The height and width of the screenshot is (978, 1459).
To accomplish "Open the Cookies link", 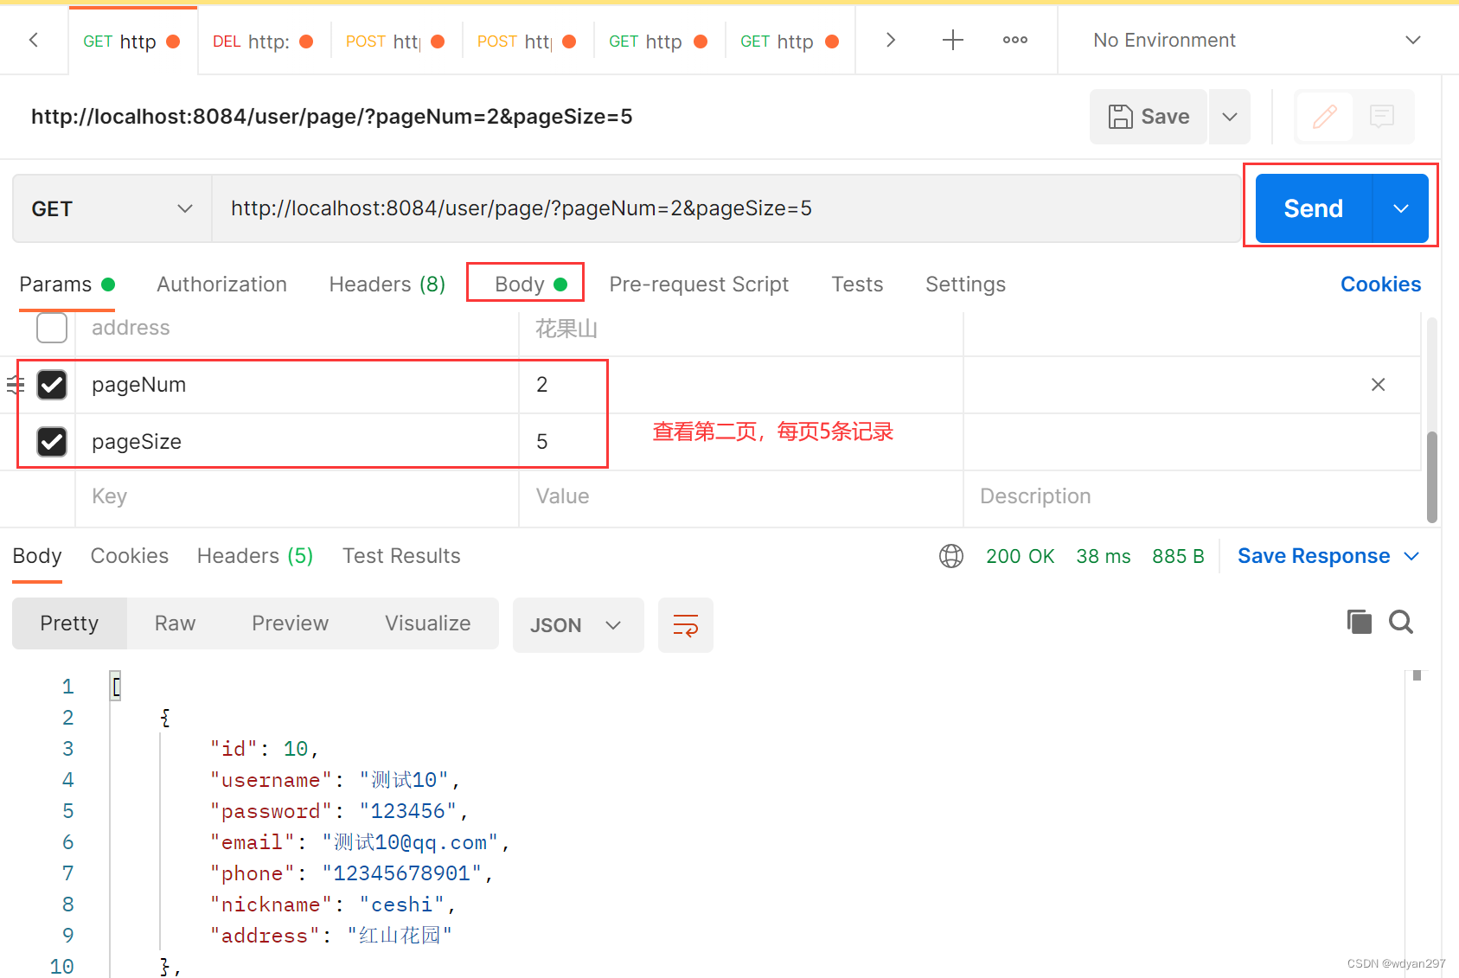I will coord(1380,284).
